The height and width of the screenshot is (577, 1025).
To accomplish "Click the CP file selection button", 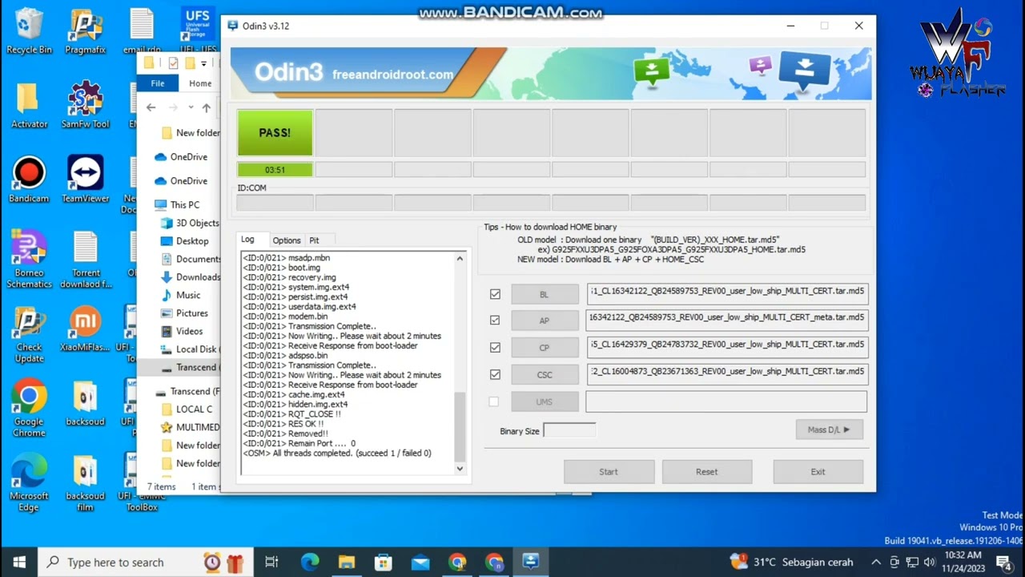I will point(545,348).
